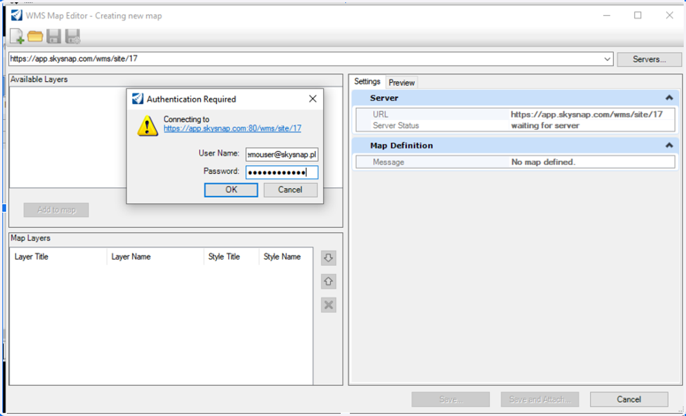Select the URL property row label

point(380,114)
